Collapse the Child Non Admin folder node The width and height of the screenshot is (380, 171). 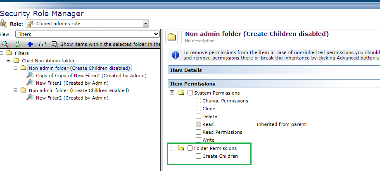[9, 61]
